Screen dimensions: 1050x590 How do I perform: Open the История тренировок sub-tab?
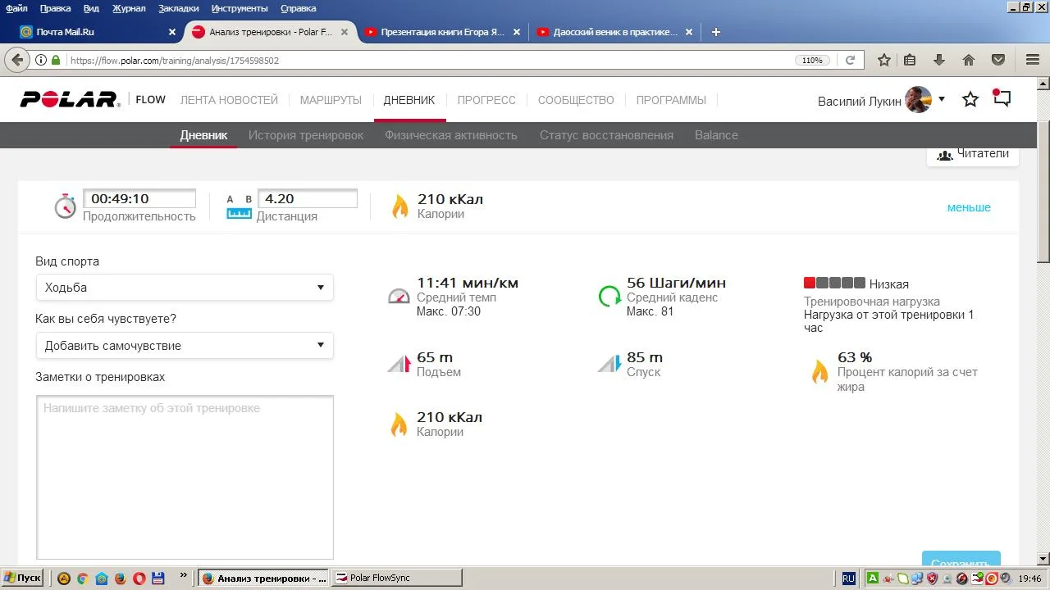[x=306, y=135]
